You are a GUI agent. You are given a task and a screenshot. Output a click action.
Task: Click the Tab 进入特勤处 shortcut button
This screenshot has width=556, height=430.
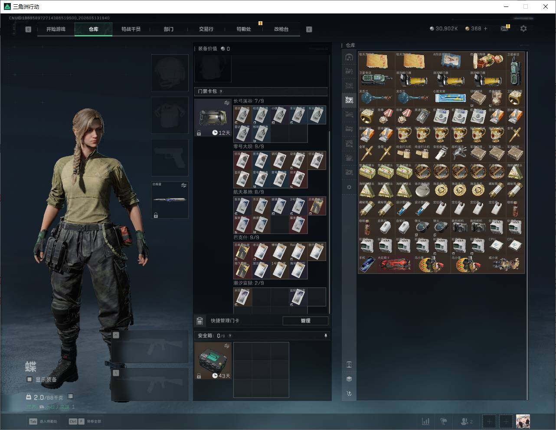43,421
